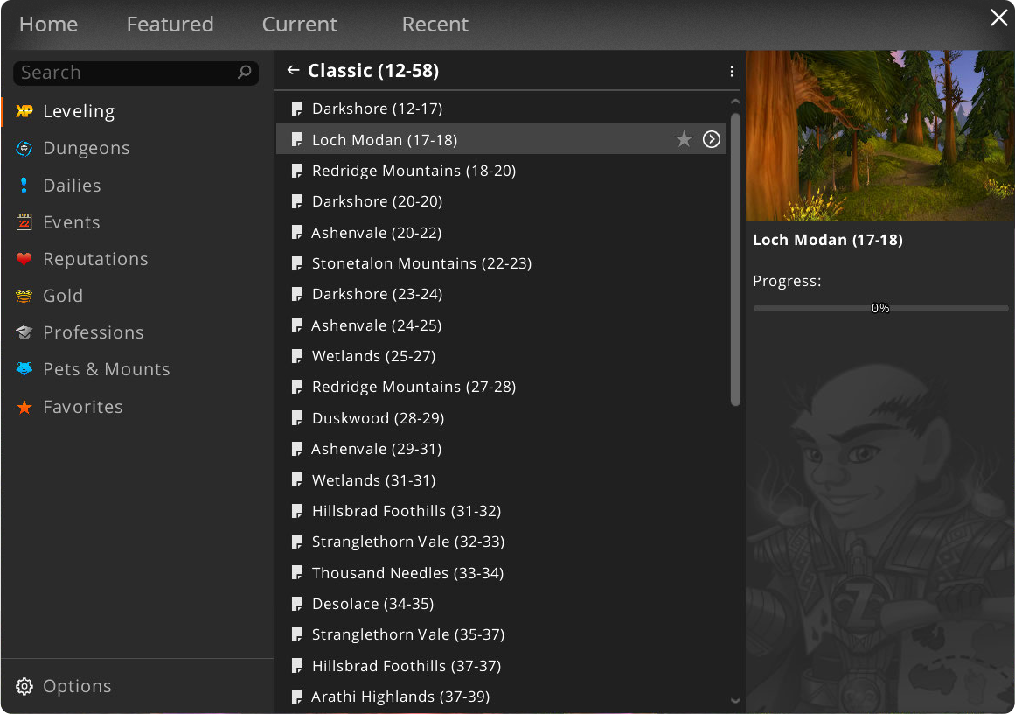Click the Dungeons skull icon
The width and height of the screenshot is (1015, 714).
pos(24,149)
